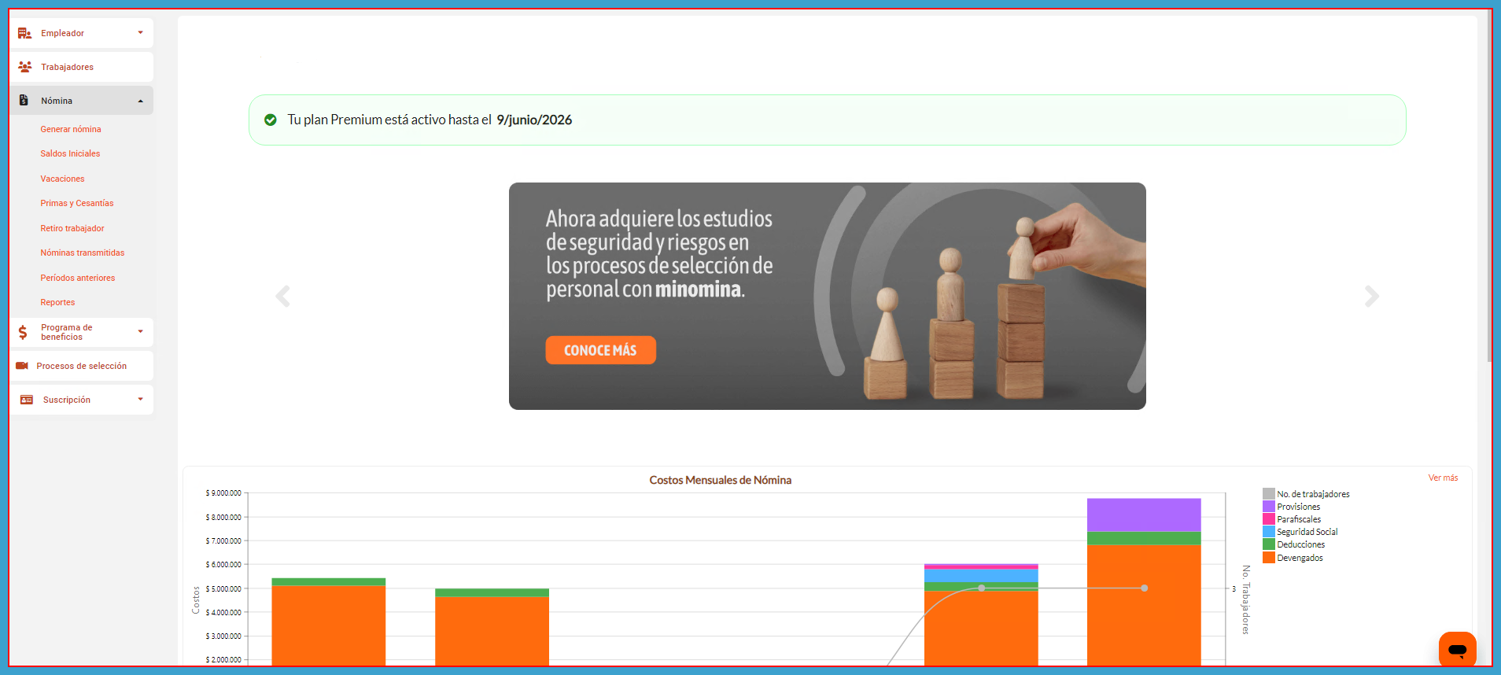Viewport: 1501px width, 675px height.
Task: Click the Nómina document icon
Action: point(24,101)
